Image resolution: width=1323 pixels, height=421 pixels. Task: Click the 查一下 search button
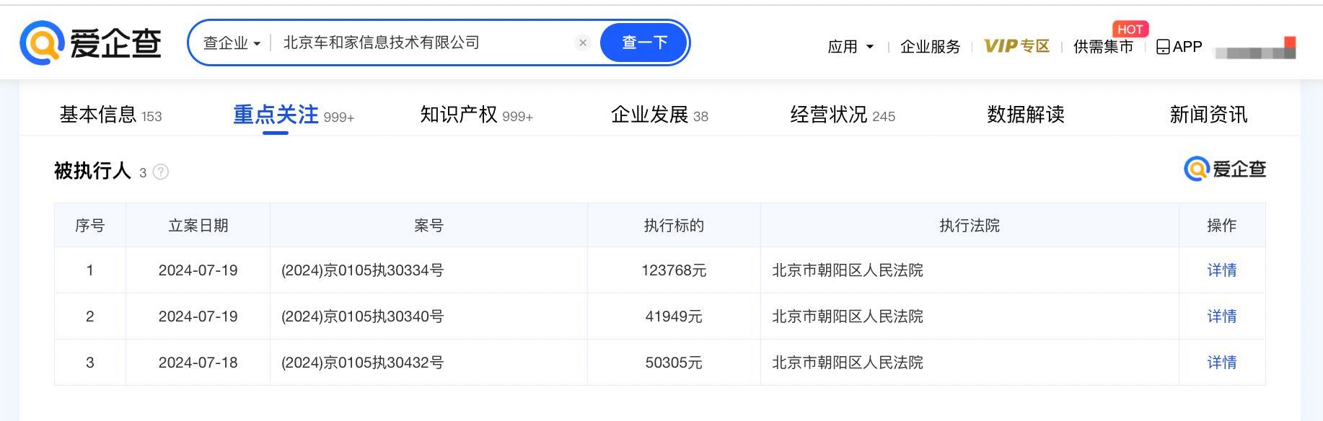point(644,43)
